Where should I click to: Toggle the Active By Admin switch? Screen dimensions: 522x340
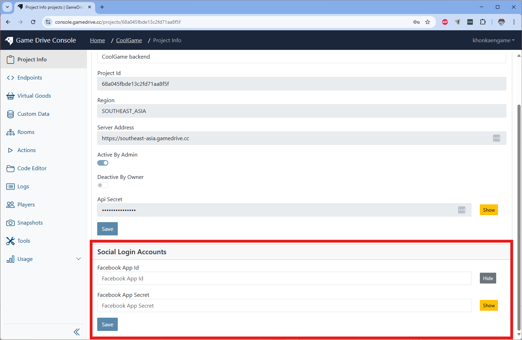pos(103,163)
